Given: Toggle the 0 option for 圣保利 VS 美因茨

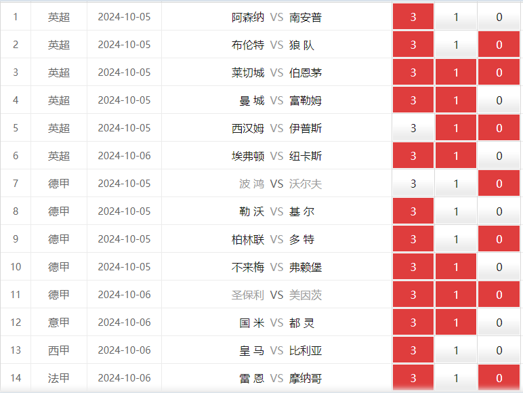Looking at the screenshot, I should point(499,294).
